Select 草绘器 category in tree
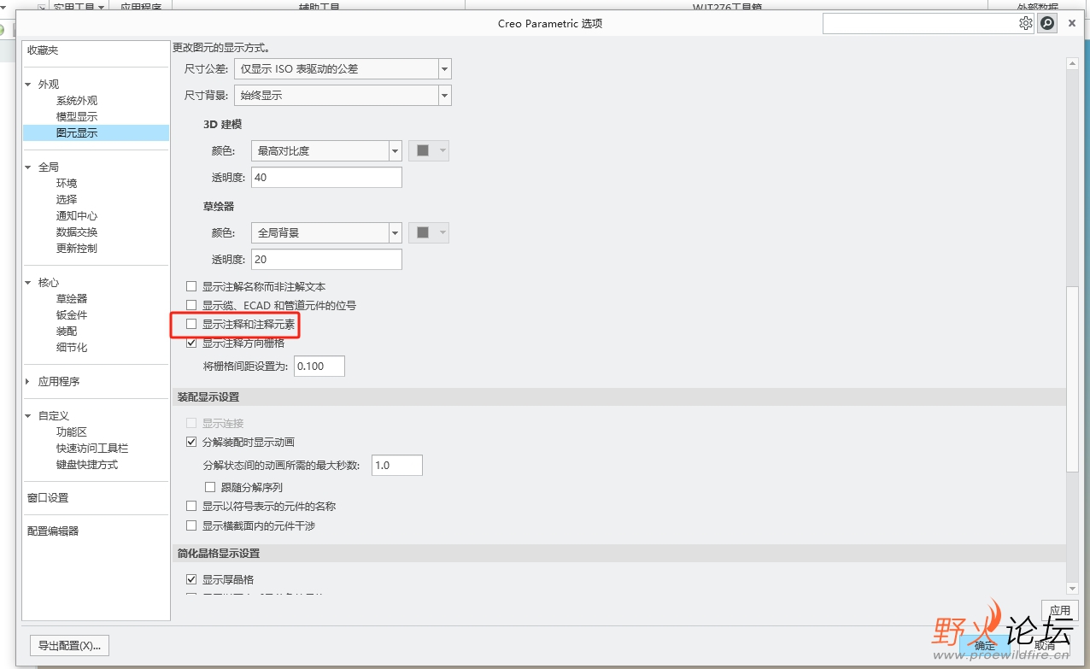Image resolution: width=1090 pixels, height=669 pixels. [72, 299]
